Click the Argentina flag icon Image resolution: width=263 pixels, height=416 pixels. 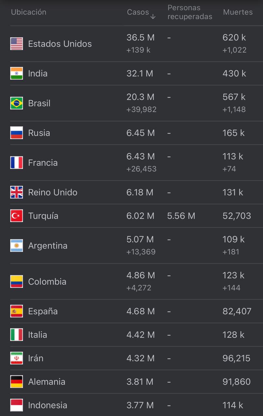17,245
